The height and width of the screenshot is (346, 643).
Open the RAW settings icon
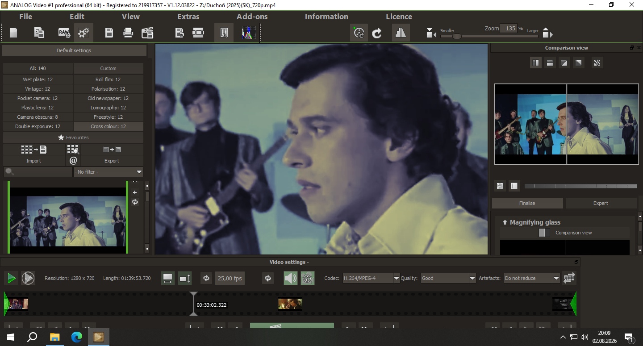pyautogui.click(x=64, y=33)
